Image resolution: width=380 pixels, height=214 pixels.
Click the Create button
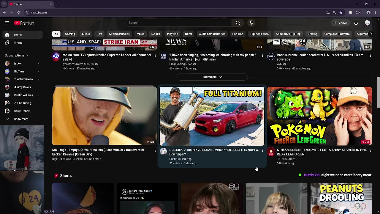(340, 23)
